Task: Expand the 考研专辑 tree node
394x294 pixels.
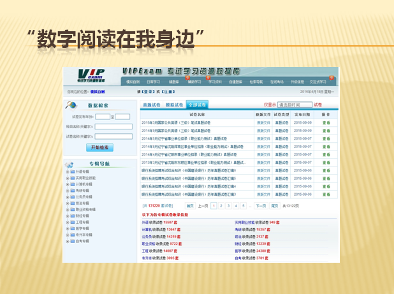Action: [x=67, y=190]
